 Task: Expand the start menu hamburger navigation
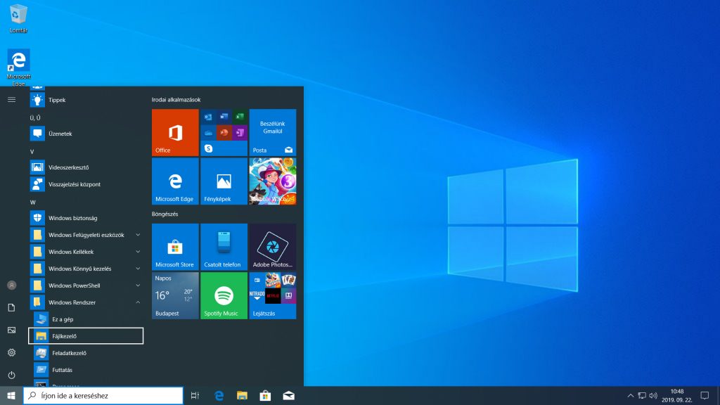[x=11, y=100]
